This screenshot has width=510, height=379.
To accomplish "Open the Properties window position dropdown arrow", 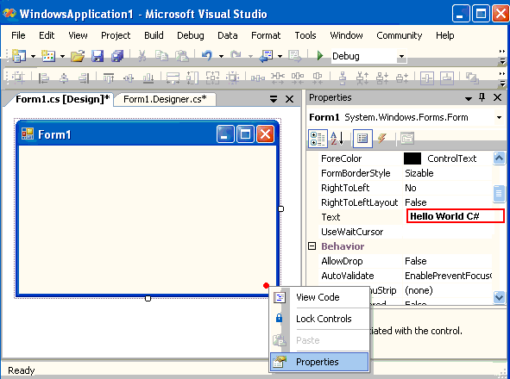I will 469,98.
